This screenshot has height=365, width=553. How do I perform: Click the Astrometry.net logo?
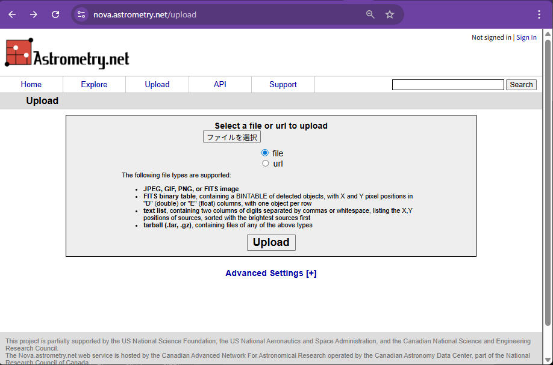[67, 53]
